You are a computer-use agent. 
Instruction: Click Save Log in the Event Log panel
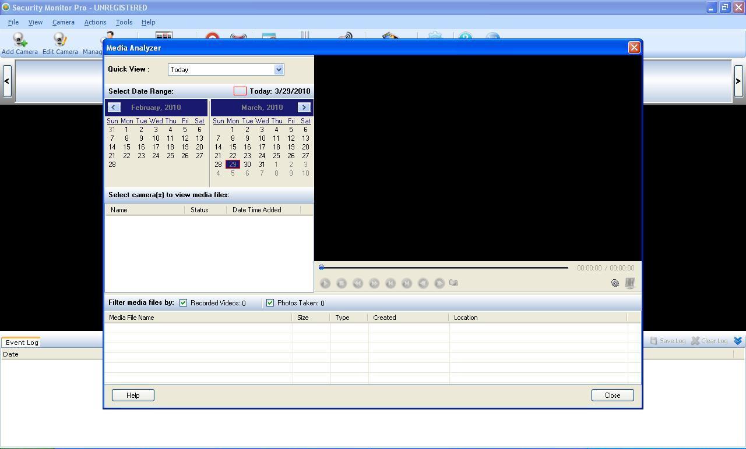point(668,341)
